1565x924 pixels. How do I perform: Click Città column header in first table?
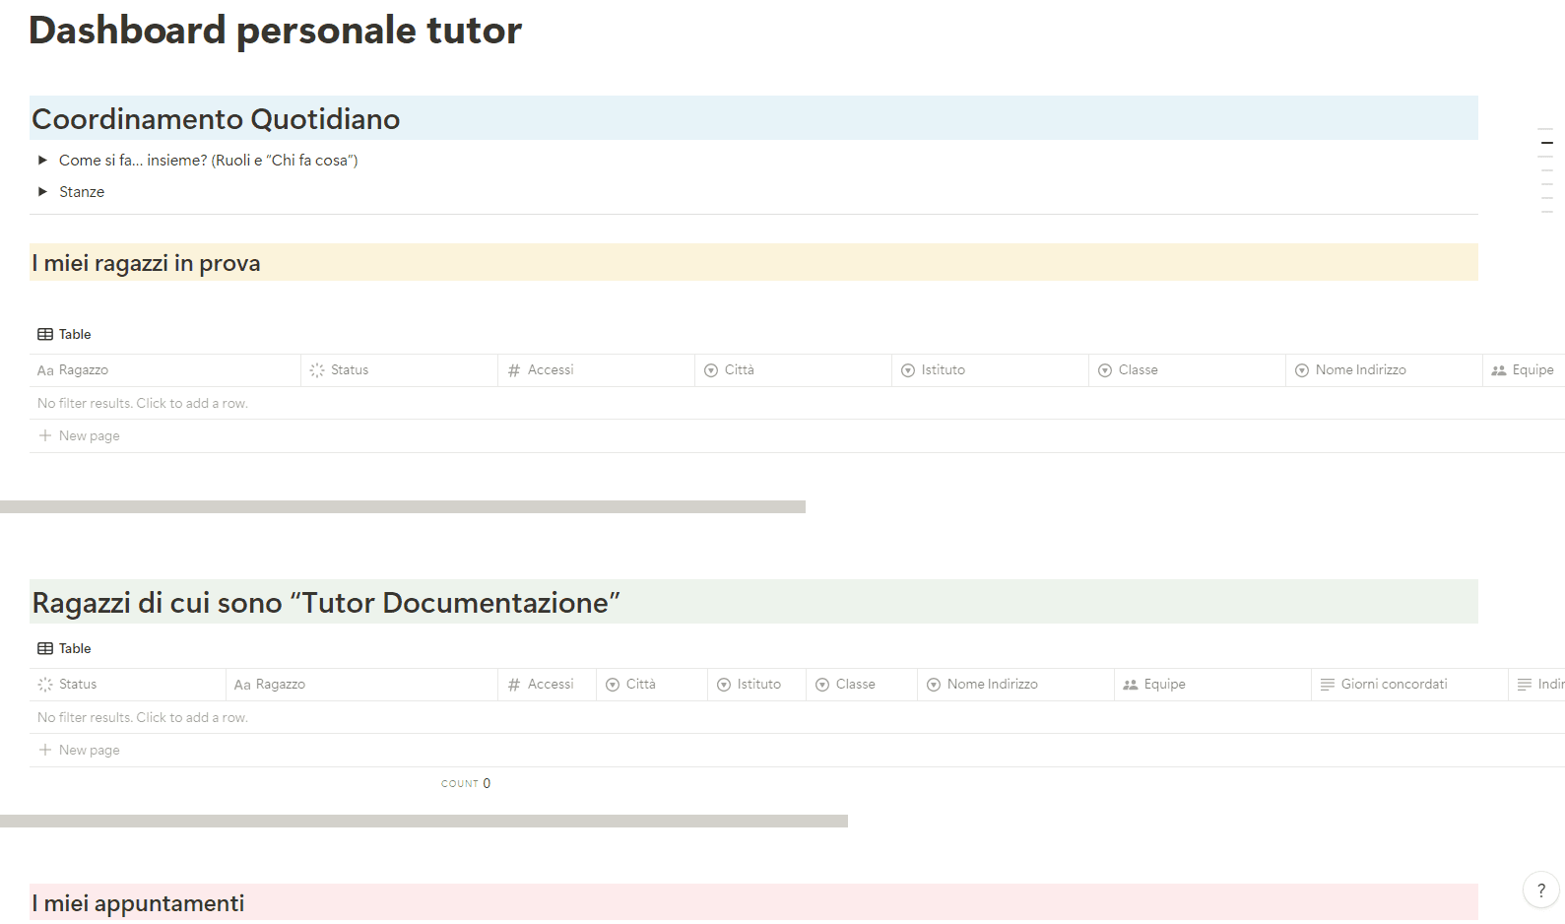tap(793, 370)
